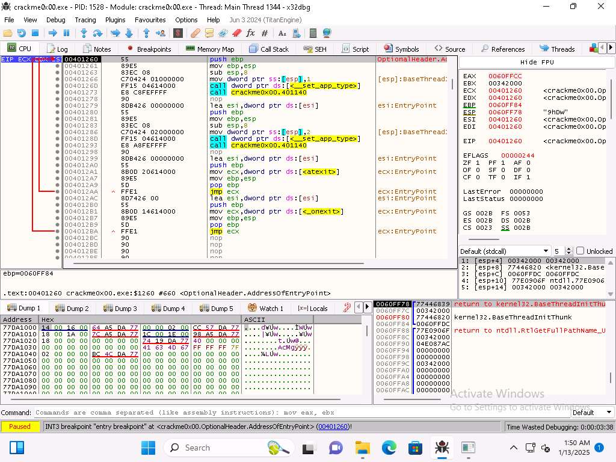
Task: Switch to the Memory Map tab
Action: point(209,49)
